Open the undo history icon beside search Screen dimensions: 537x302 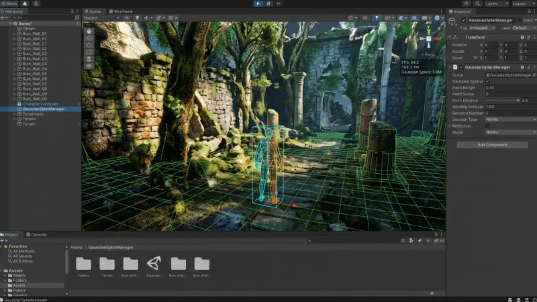click(467, 3)
